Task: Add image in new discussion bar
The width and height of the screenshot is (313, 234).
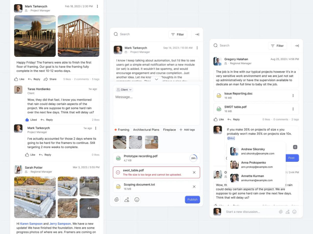Action: click(288, 212)
